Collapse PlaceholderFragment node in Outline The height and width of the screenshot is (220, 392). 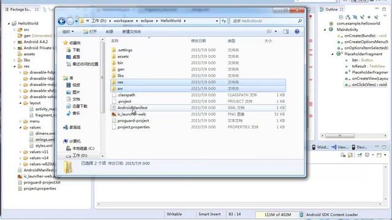coord(333,54)
